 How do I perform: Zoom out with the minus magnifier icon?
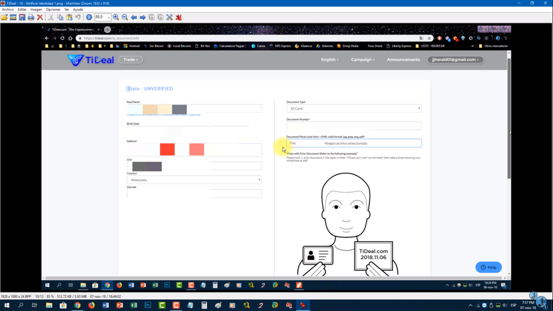125,17
